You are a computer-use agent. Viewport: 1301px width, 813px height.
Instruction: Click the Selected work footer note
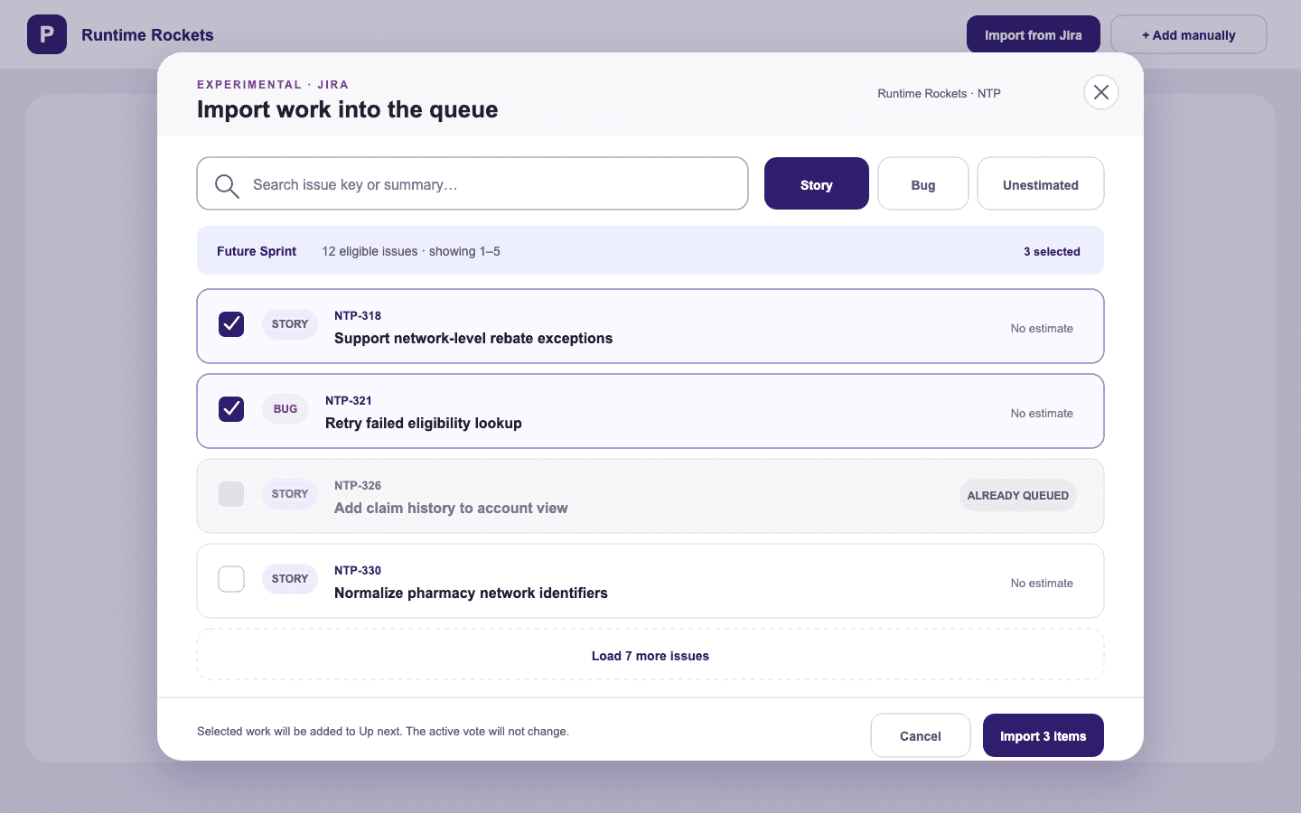coord(383,732)
